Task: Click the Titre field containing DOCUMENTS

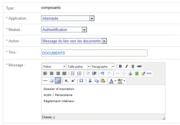Action: pos(94,53)
